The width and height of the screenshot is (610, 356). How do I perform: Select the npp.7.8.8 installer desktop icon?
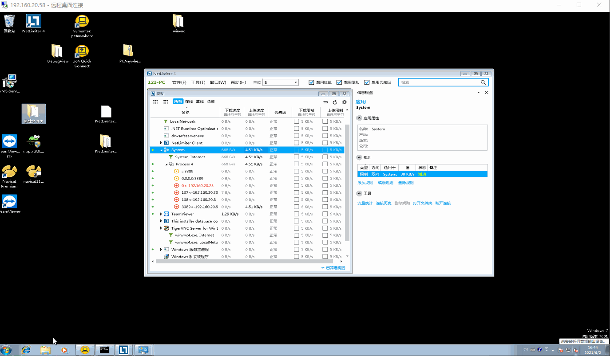pyautogui.click(x=34, y=144)
